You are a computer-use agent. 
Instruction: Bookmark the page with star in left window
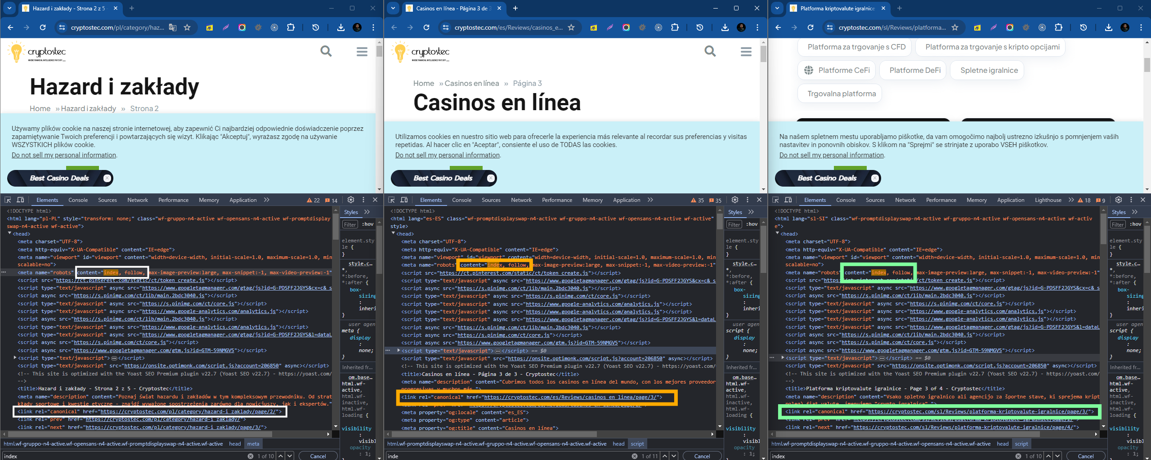pos(187,27)
